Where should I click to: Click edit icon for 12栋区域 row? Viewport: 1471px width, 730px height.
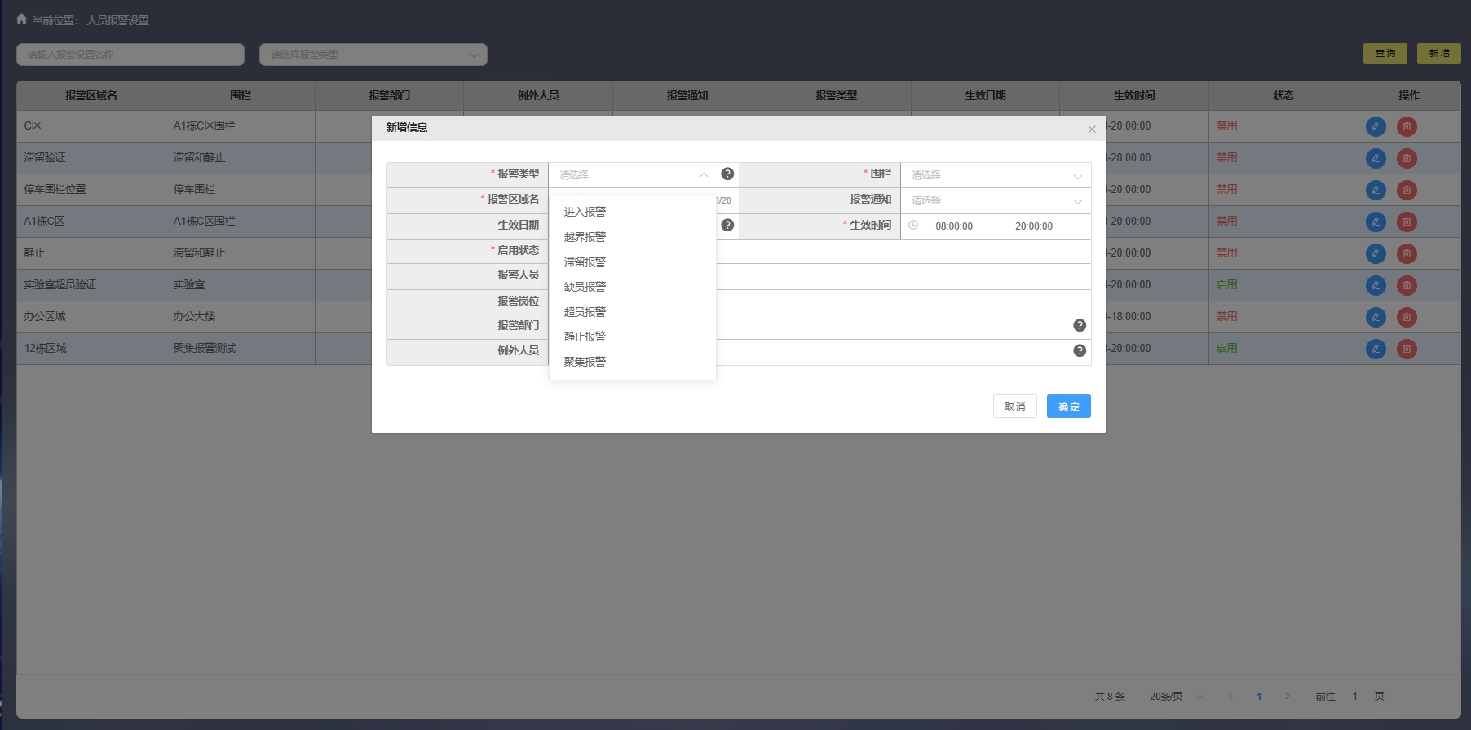click(1375, 350)
